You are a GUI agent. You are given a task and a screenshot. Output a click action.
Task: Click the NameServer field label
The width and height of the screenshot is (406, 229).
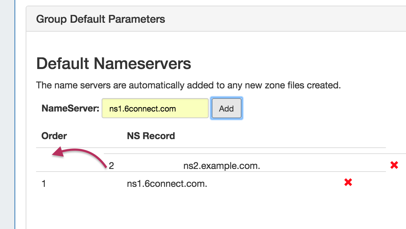click(x=70, y=109)
